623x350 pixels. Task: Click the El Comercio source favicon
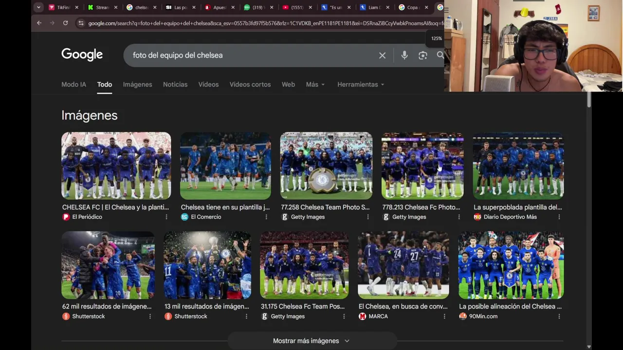184,217
